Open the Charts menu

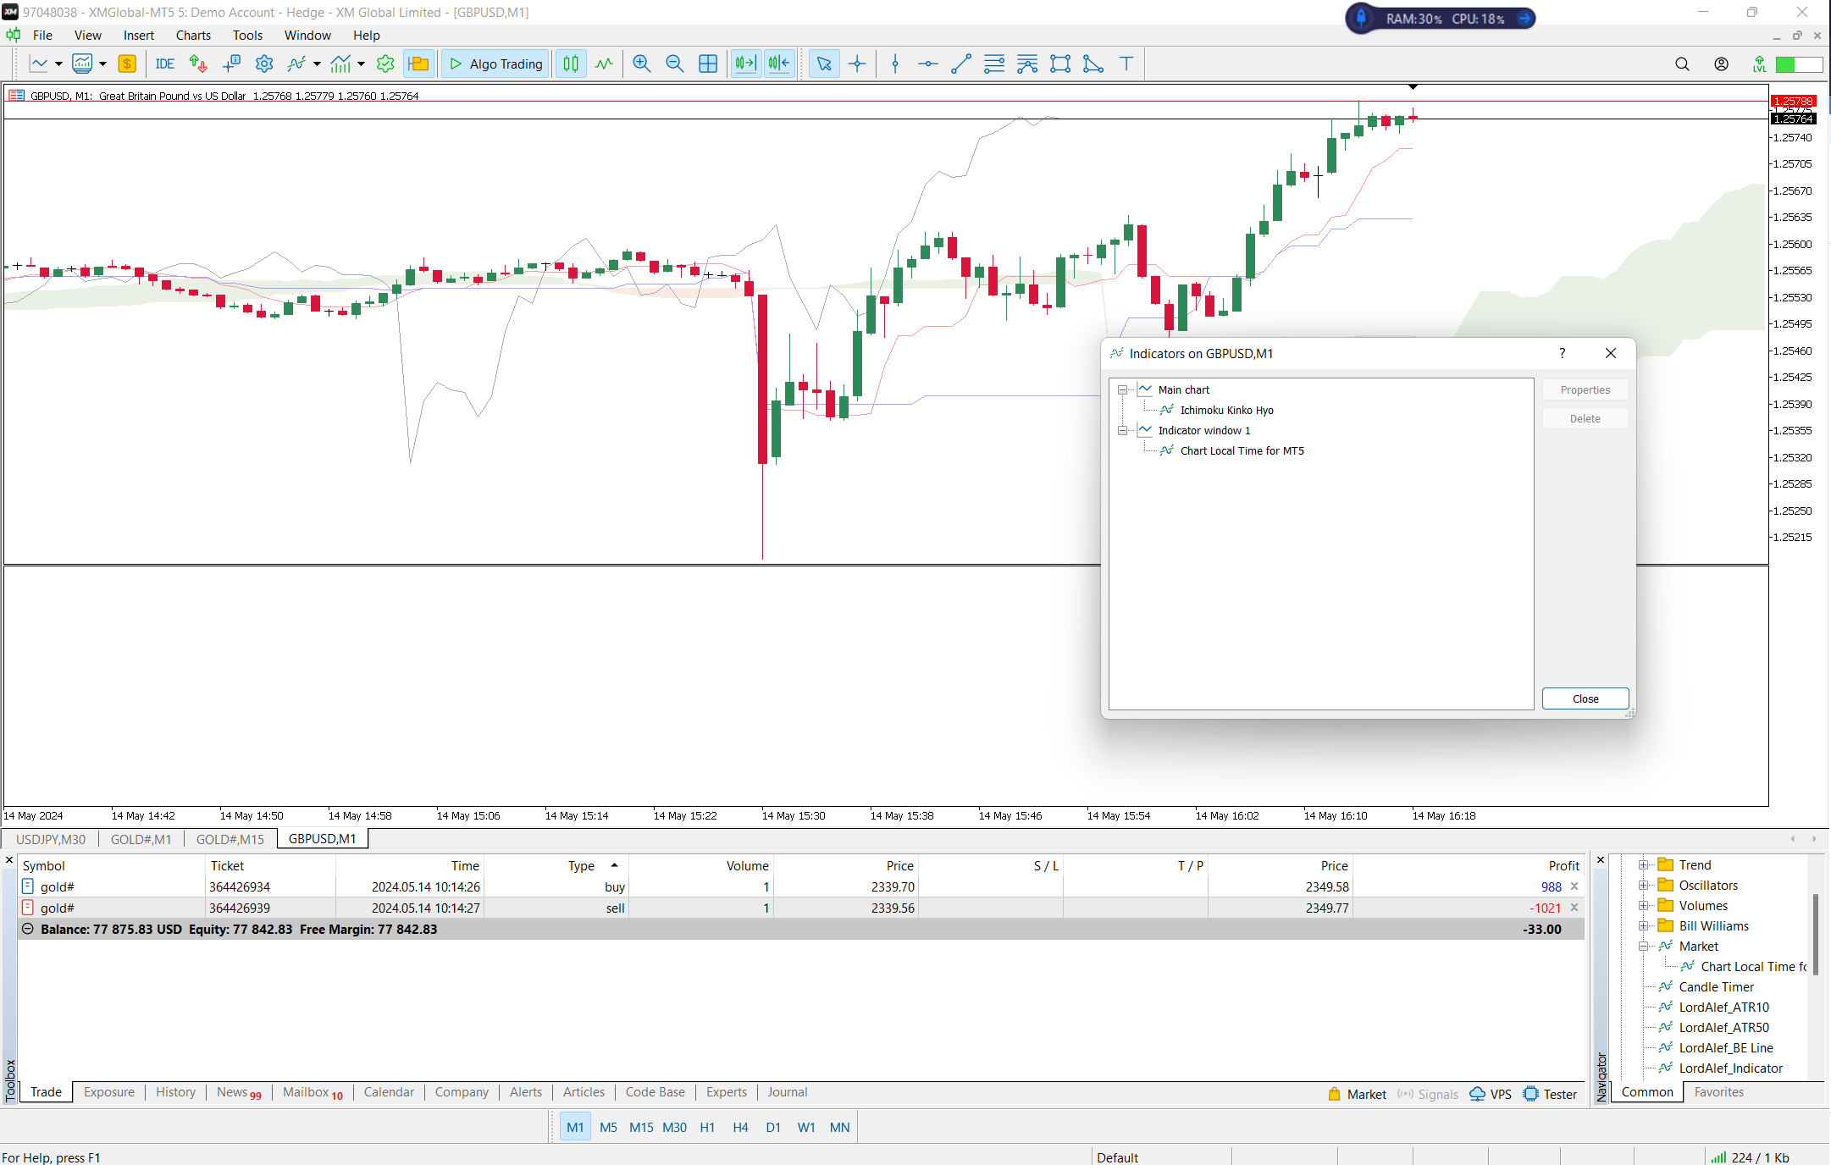click(x=193, y=35)
